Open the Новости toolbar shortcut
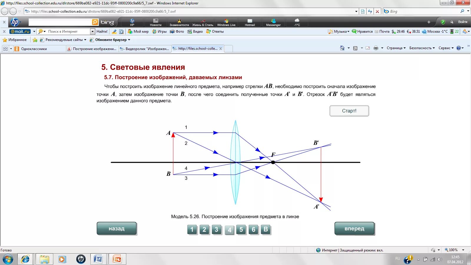Viewport: 471px width, 265px height. 156,22
